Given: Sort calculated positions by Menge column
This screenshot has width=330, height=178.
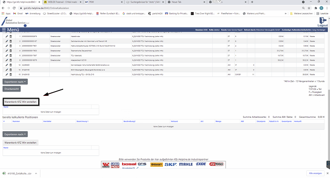Looking at the screenshot, I should (218, 121).
